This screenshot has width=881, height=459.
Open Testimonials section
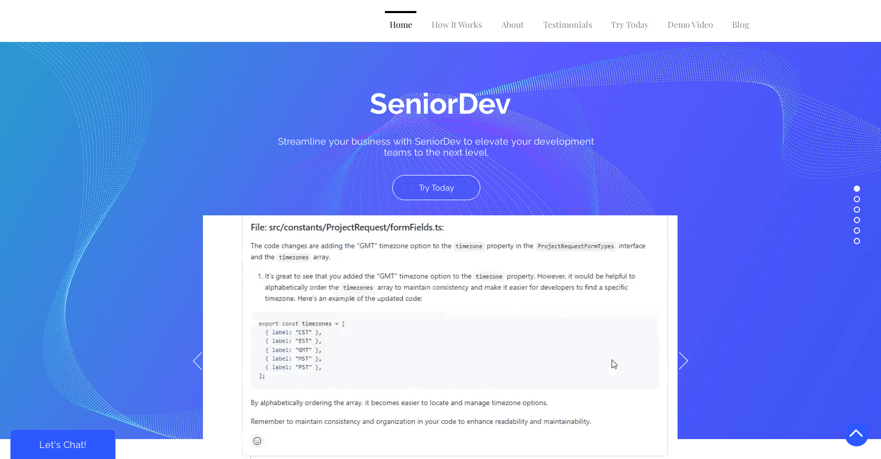[567, 25]
